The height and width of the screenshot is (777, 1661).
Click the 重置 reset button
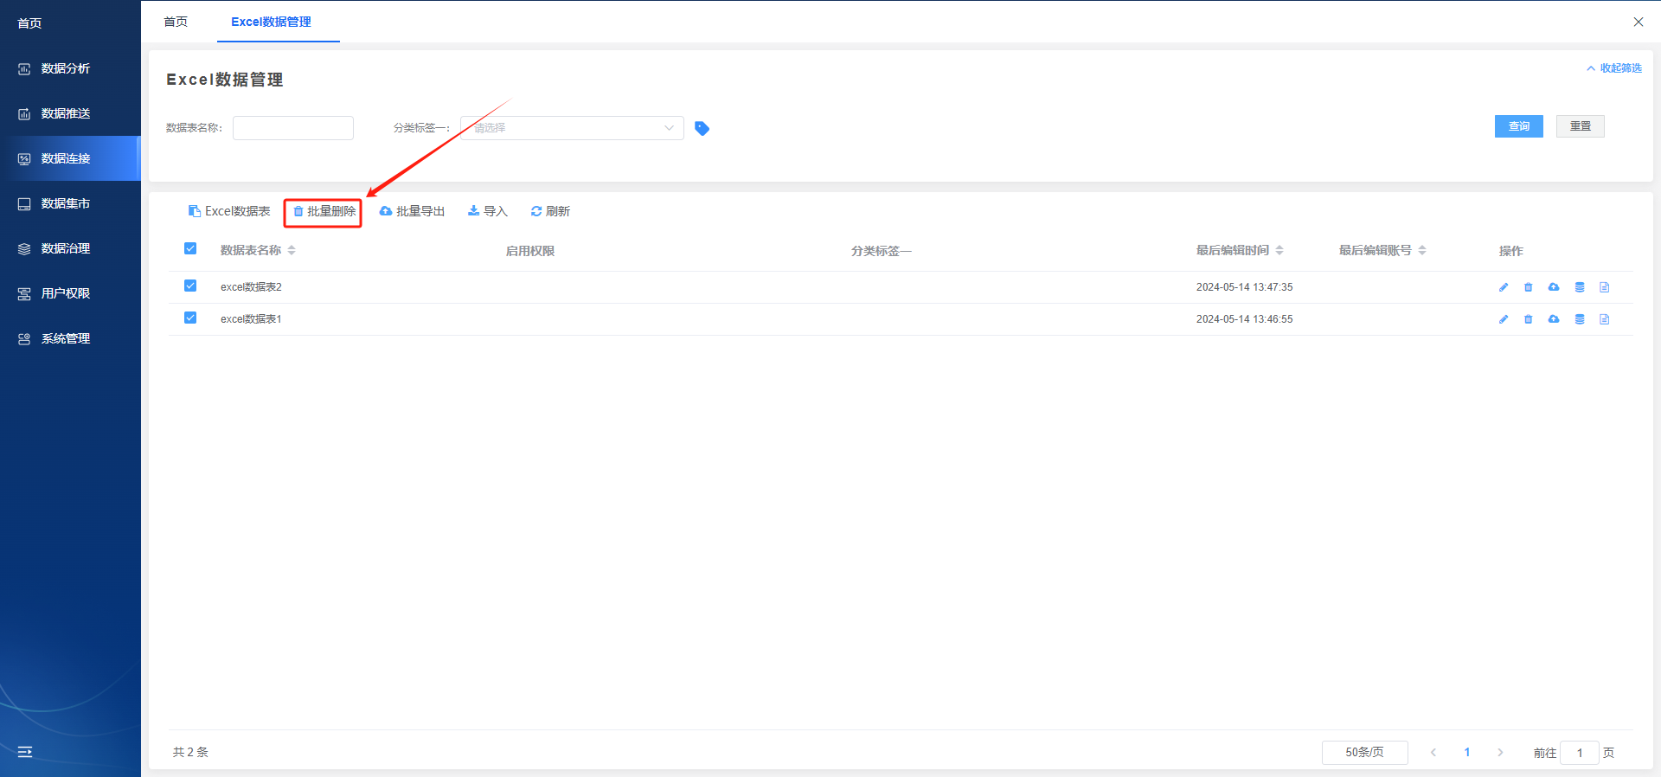point(1581,126)
